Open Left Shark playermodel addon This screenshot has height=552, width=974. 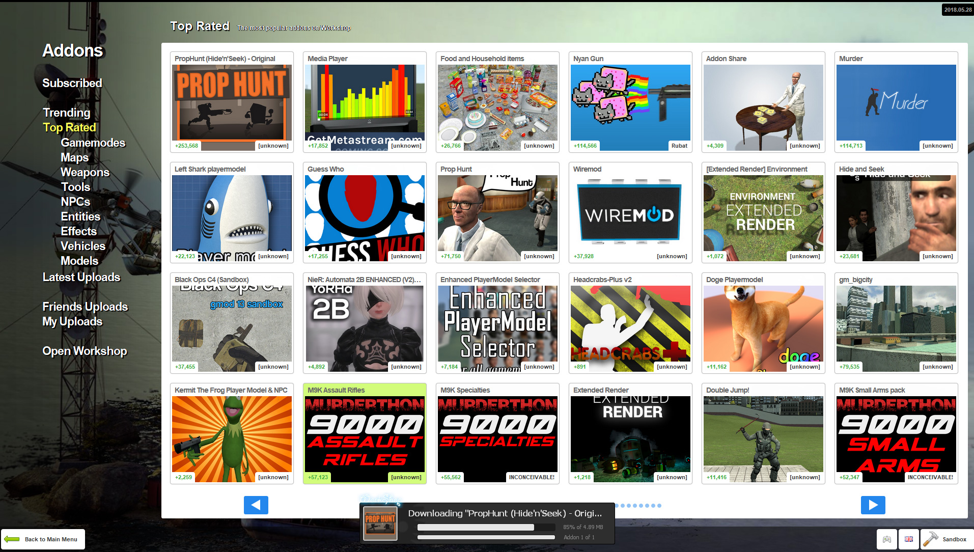(232, 212)
